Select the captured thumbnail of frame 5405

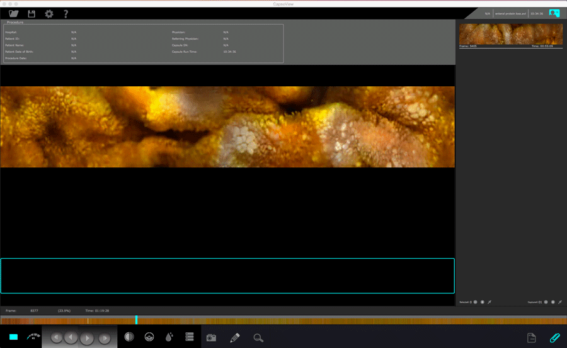[510, 34]
